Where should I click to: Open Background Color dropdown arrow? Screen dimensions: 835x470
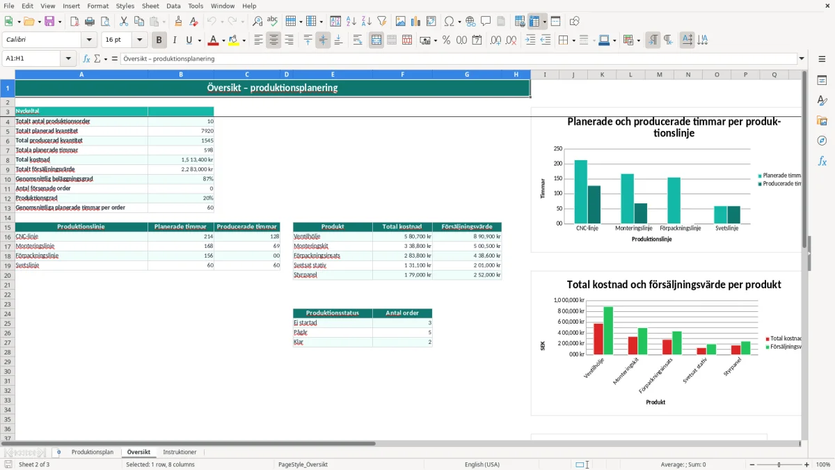[x=244, y=40]
